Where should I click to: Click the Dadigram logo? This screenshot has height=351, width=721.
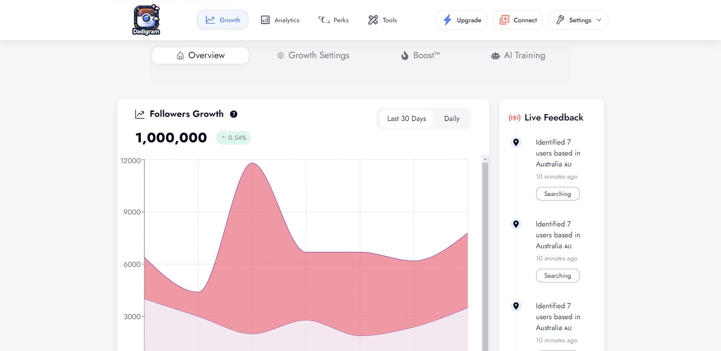click(x=146, y=20)
